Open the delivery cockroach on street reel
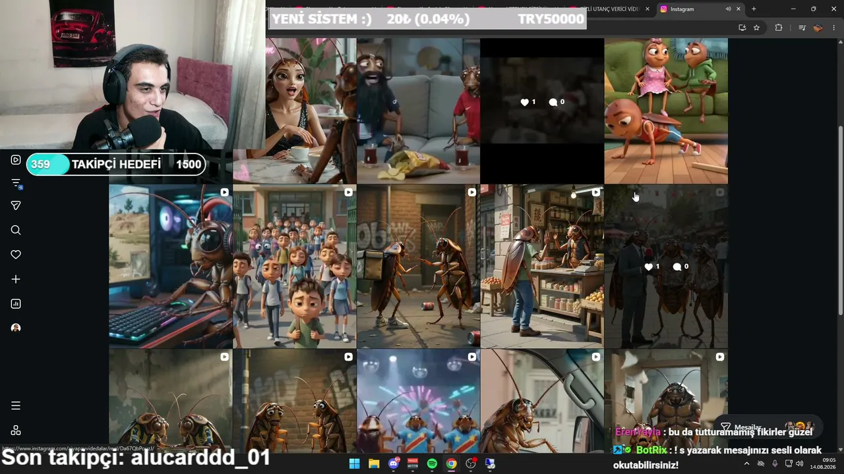The image size is (844, 474). pyautogui.click(x=418, y=266)
